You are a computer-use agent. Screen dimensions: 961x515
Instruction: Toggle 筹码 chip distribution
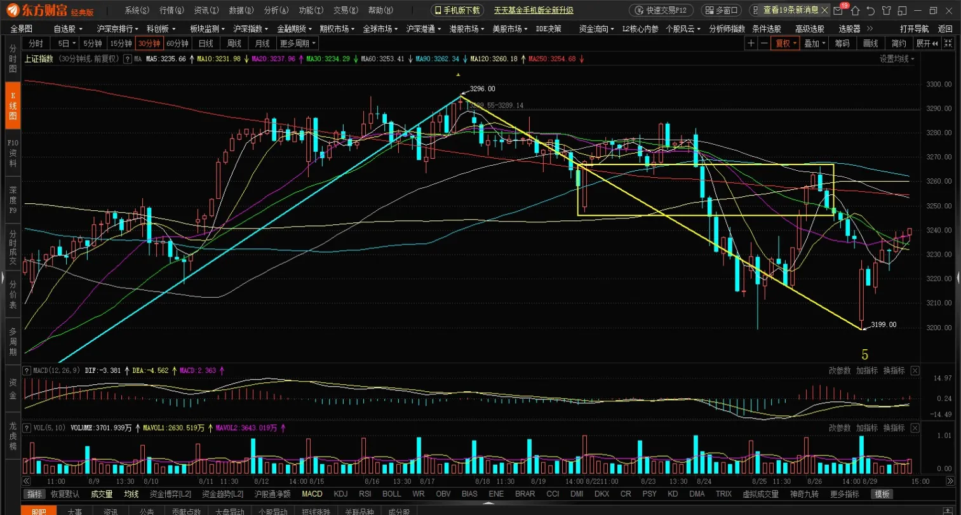coord(842,43)
